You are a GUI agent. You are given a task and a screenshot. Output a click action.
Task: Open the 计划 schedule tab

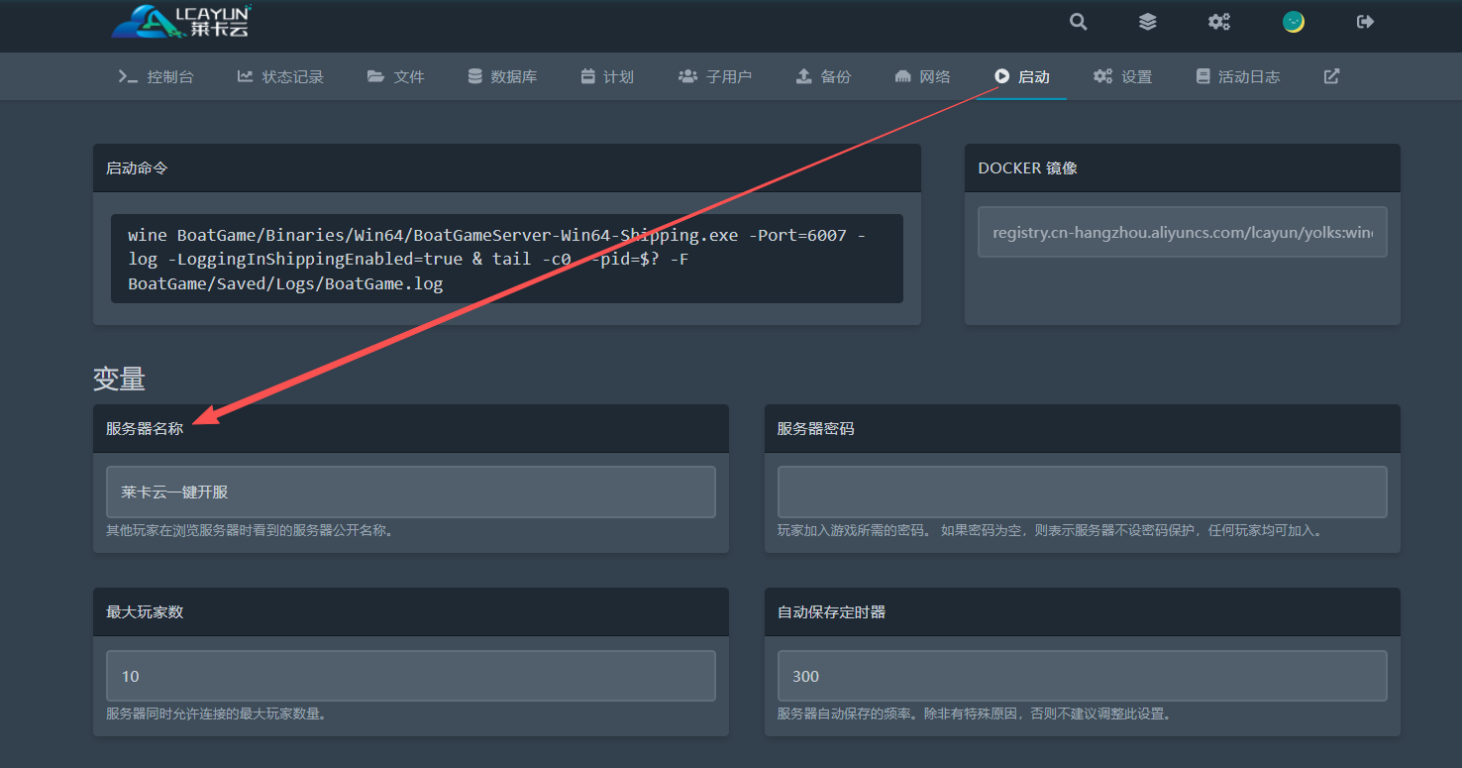[x=607, y=76]
